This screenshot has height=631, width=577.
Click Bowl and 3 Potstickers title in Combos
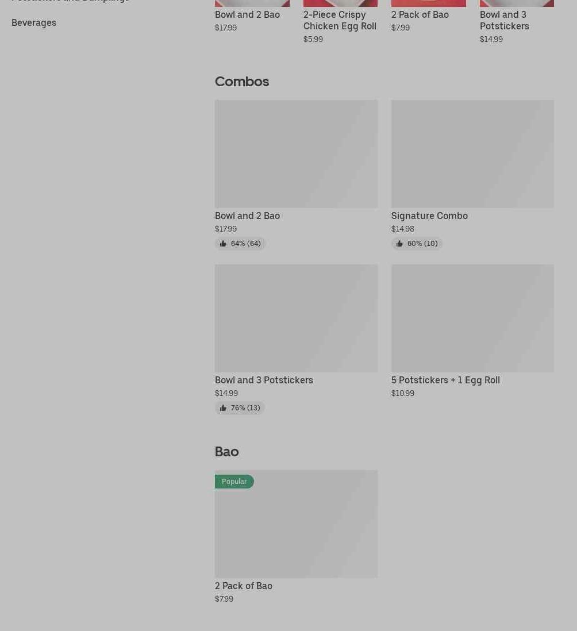click(x=264, y=380)
